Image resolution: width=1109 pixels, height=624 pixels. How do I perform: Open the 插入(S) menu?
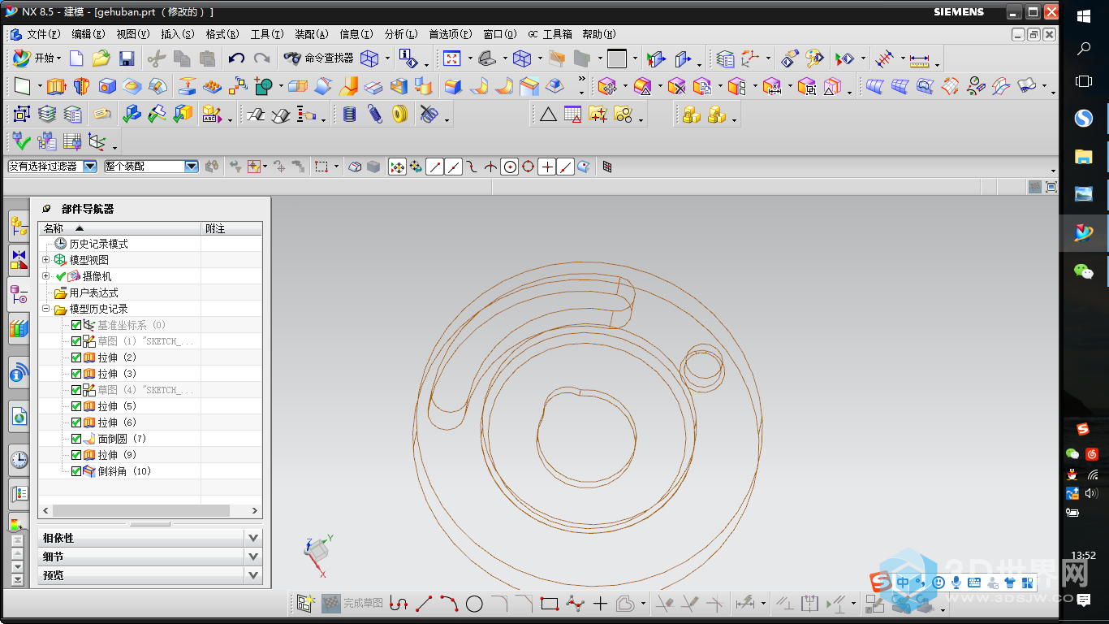178,34
